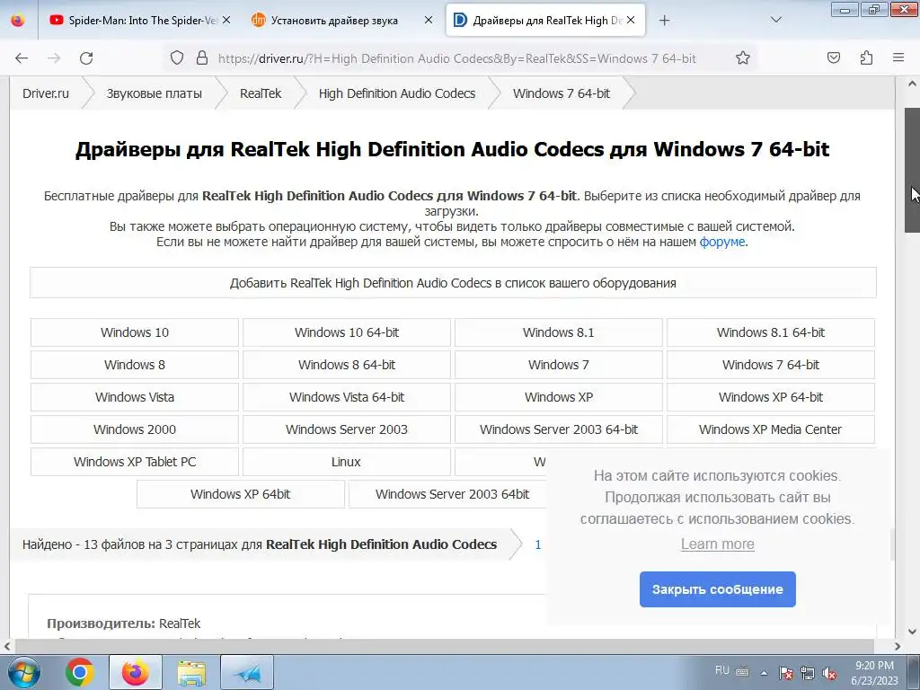Open the Pocket save icon
This screenshot has height=690, width=920.
coord(834,58)
